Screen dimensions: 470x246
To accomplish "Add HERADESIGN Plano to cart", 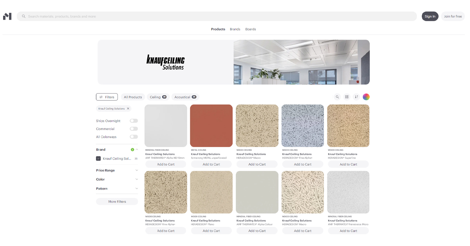I will 211,231.
